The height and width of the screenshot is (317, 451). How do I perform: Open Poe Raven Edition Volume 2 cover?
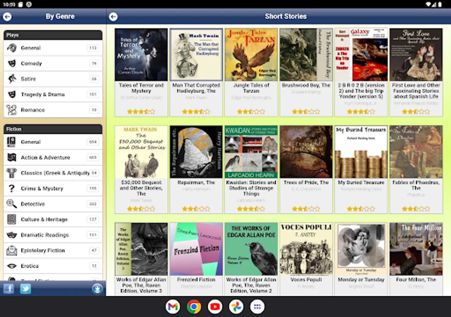click(251, 249)
